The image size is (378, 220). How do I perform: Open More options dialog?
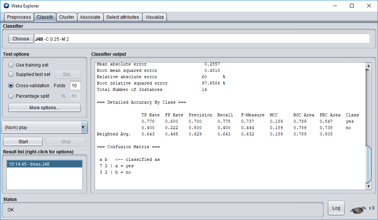coord(44,108)
